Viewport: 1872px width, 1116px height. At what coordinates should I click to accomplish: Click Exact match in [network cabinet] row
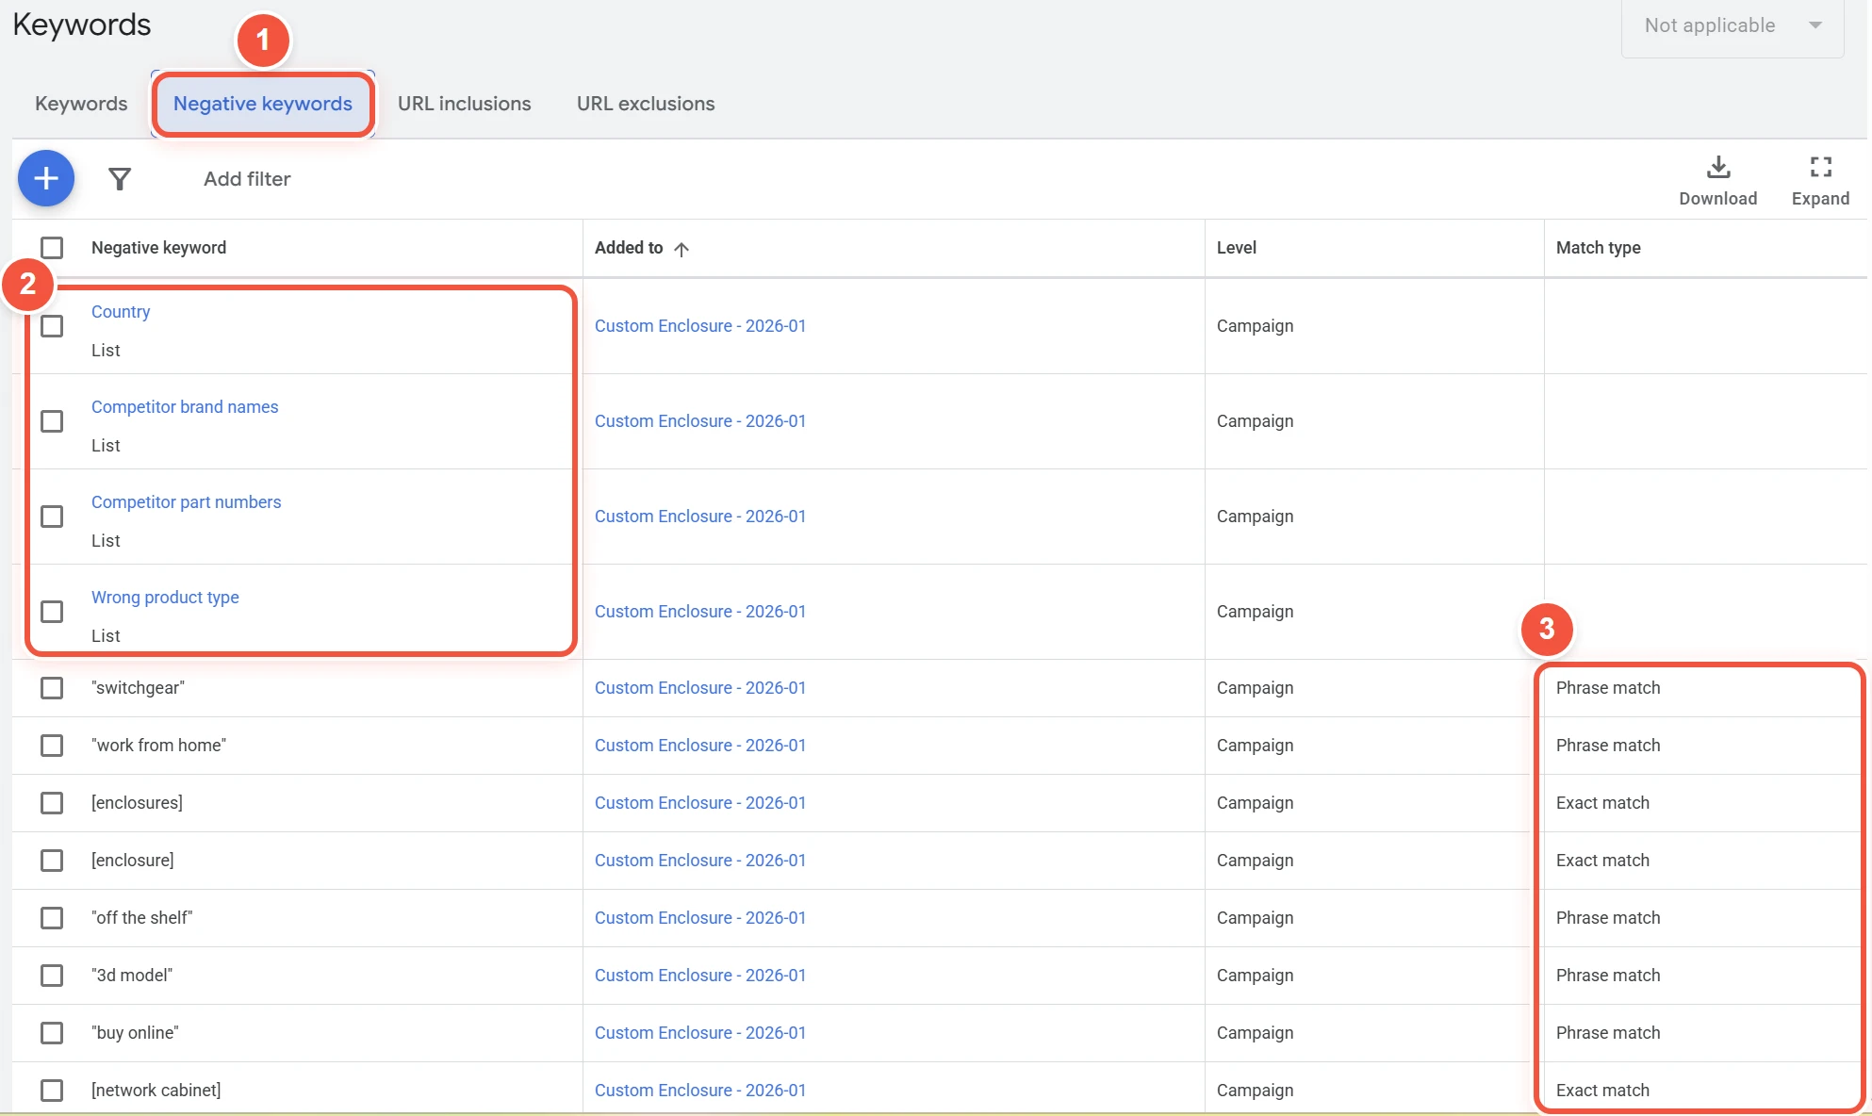point(1602,1091)
